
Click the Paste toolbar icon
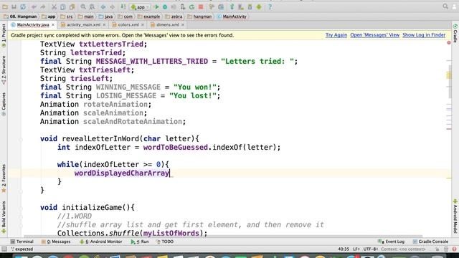point(72,7)
